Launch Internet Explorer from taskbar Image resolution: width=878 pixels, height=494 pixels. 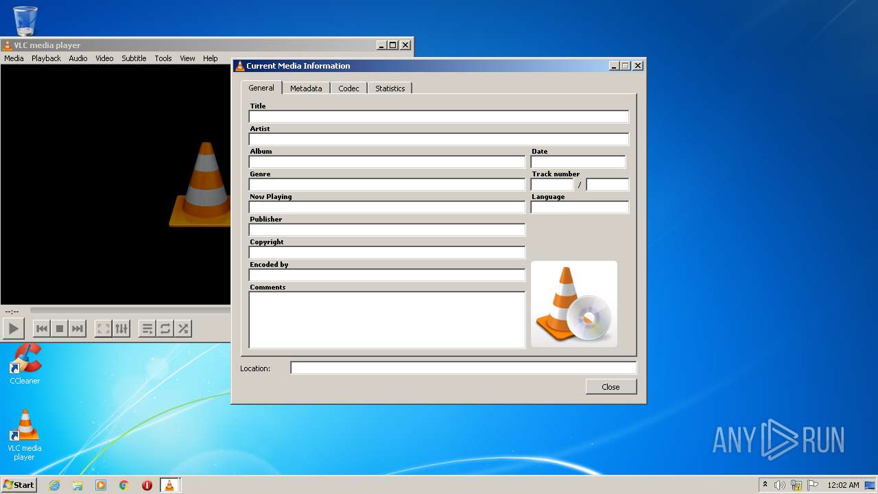(54, 485)
